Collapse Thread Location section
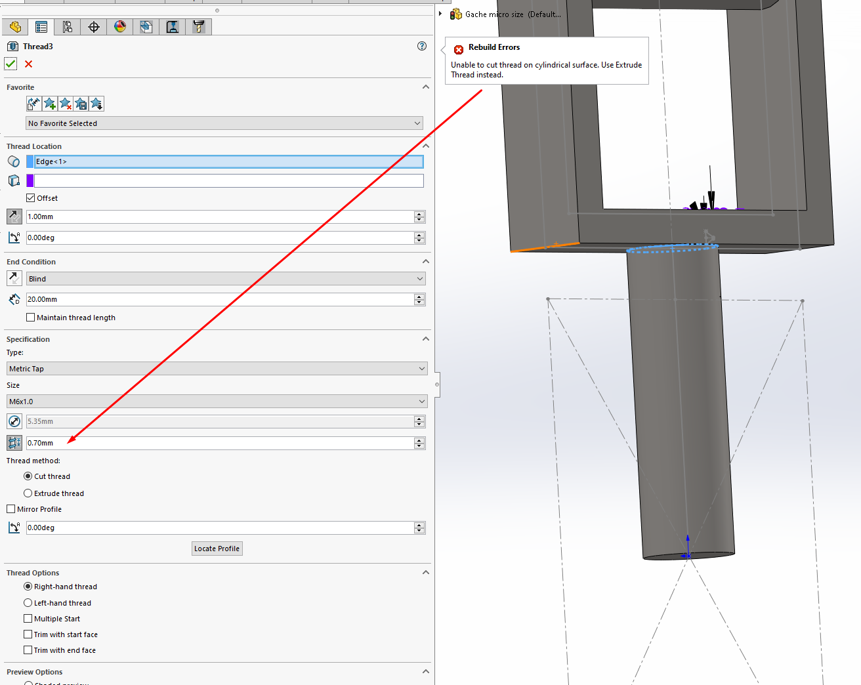 click(x=426, y=146)
